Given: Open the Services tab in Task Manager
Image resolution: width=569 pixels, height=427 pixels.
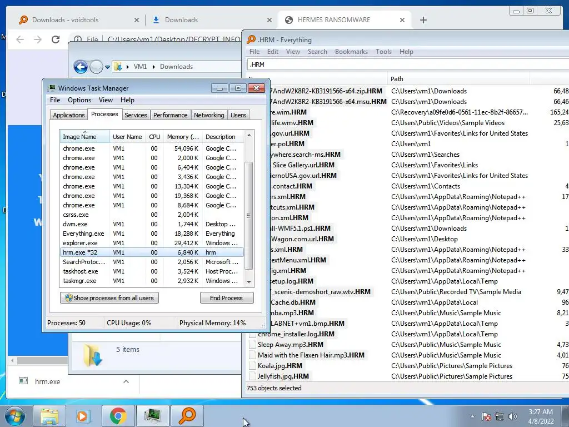Looking at the screenshot, I should (x=136, y=115).
